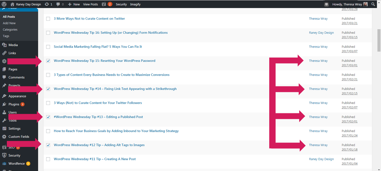
Task: Click Raney Day Design author on Tip 16 row
Action: [x=321, y=33]
